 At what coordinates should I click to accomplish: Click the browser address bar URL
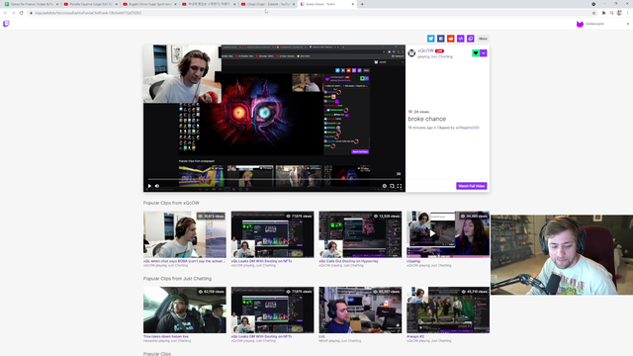point(88,13)
